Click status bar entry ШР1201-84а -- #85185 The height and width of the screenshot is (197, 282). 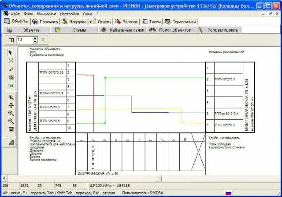point(110,186)
